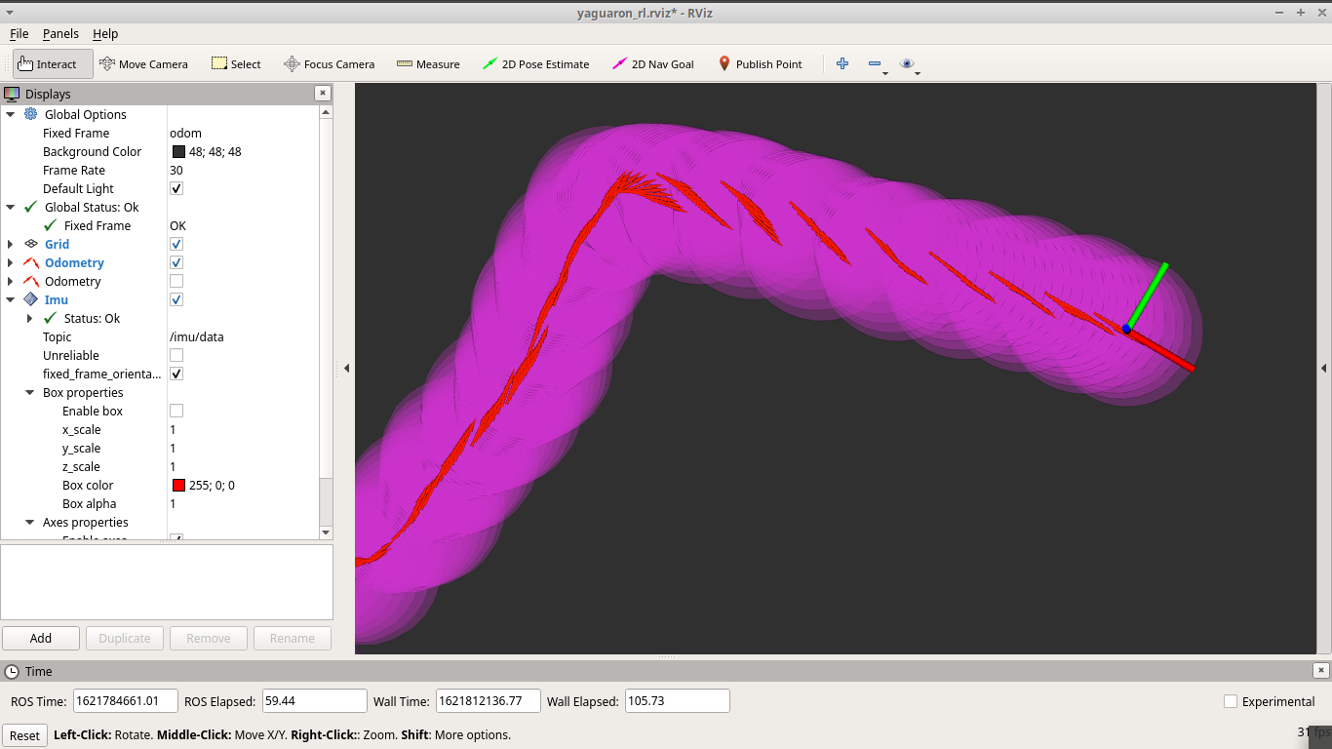1332x749 pixels.
Task: Close the Displays panel
Action: click(x=323, y=93)
